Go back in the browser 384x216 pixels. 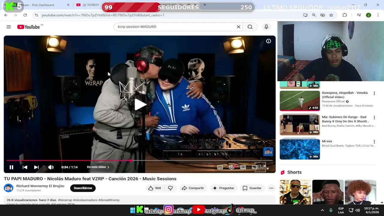6,15
